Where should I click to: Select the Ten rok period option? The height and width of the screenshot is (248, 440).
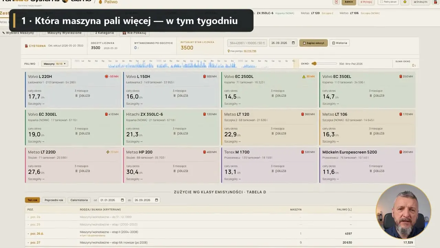pos(32,200)
